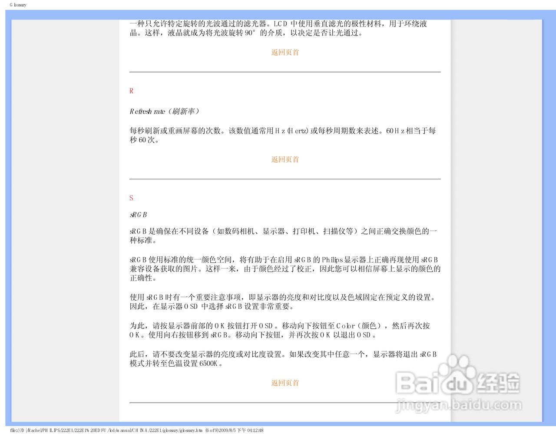Viewport: 556px width, 436px height.
Task: Click the Glossary page title at top
Action: pos(18,5)
